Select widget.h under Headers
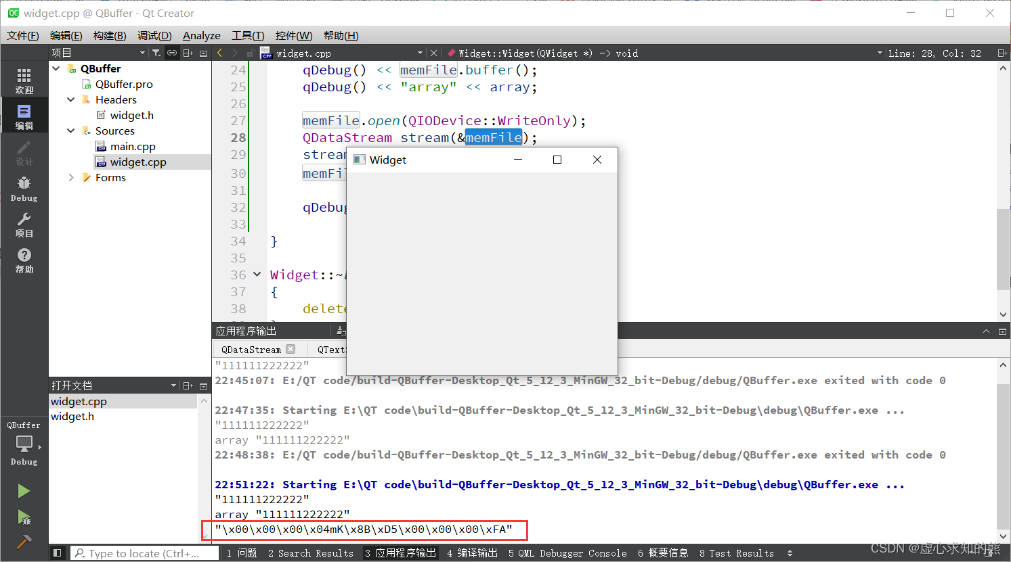1011x562 pixels. pyautogui.click(x=131, y=115)
